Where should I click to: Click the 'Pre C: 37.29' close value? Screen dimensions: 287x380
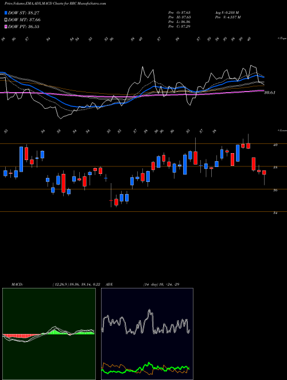pos(180,26)
